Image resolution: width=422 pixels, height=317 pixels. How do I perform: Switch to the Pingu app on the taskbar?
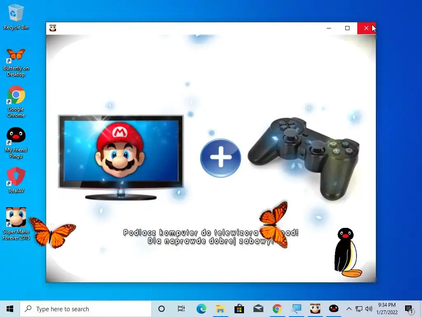(x=334, y=309)
